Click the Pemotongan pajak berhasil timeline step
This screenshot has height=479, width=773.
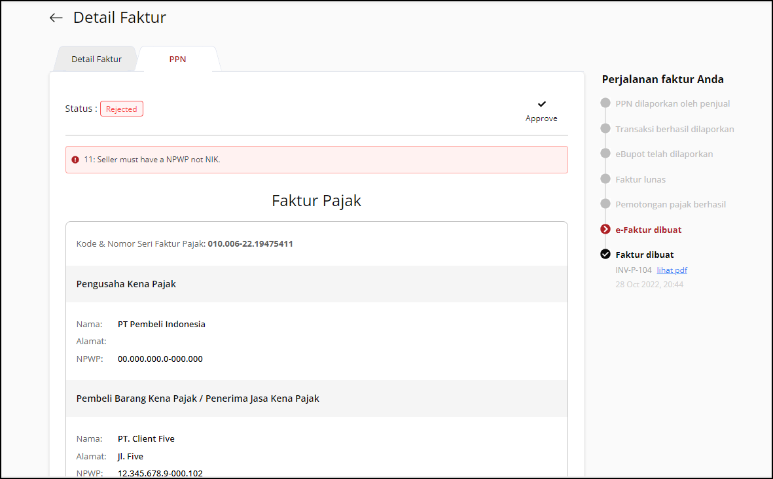point(670,204)
